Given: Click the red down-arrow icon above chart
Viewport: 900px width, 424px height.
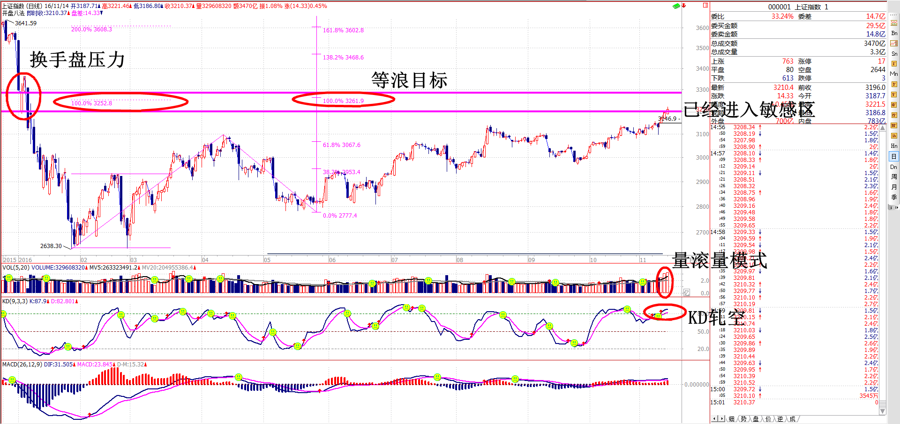Looking at the screenshot, I should pyautogui.click(x=684, y=6).
